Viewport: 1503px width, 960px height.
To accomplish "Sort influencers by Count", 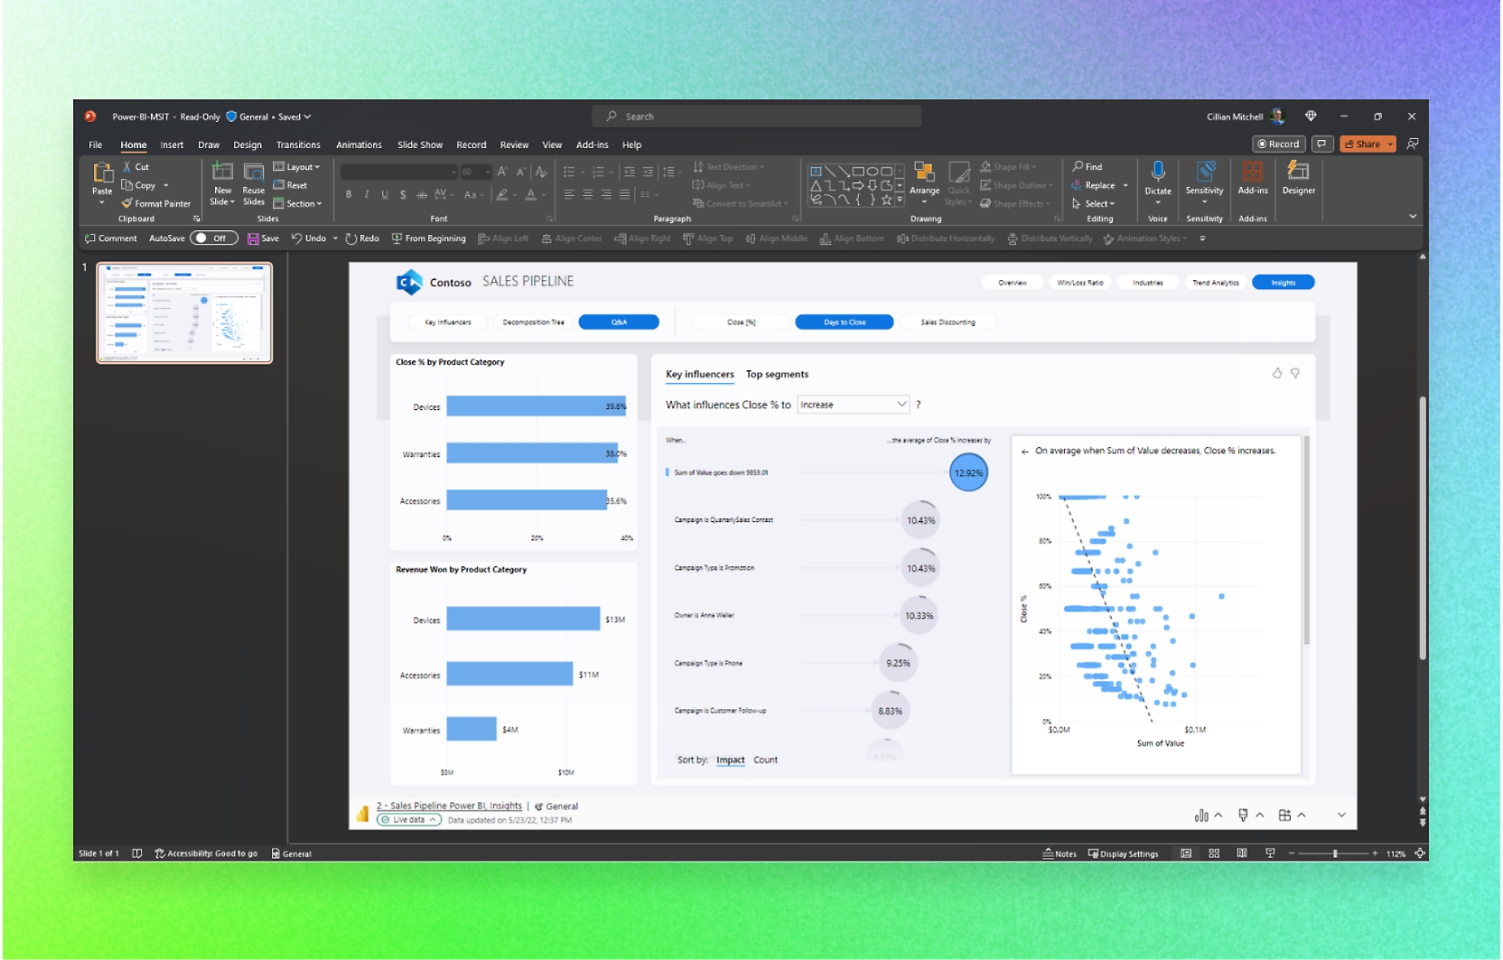I will tap(765, 760).
